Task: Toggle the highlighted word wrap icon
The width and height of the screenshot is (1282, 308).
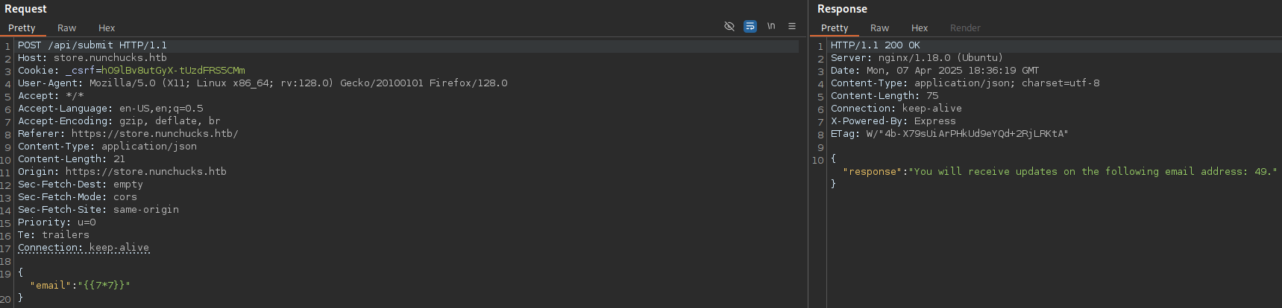Action: coord(750,27)
